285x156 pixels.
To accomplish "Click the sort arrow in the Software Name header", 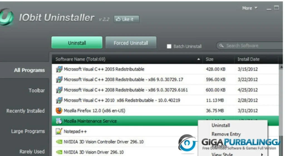I will point(199,59).
